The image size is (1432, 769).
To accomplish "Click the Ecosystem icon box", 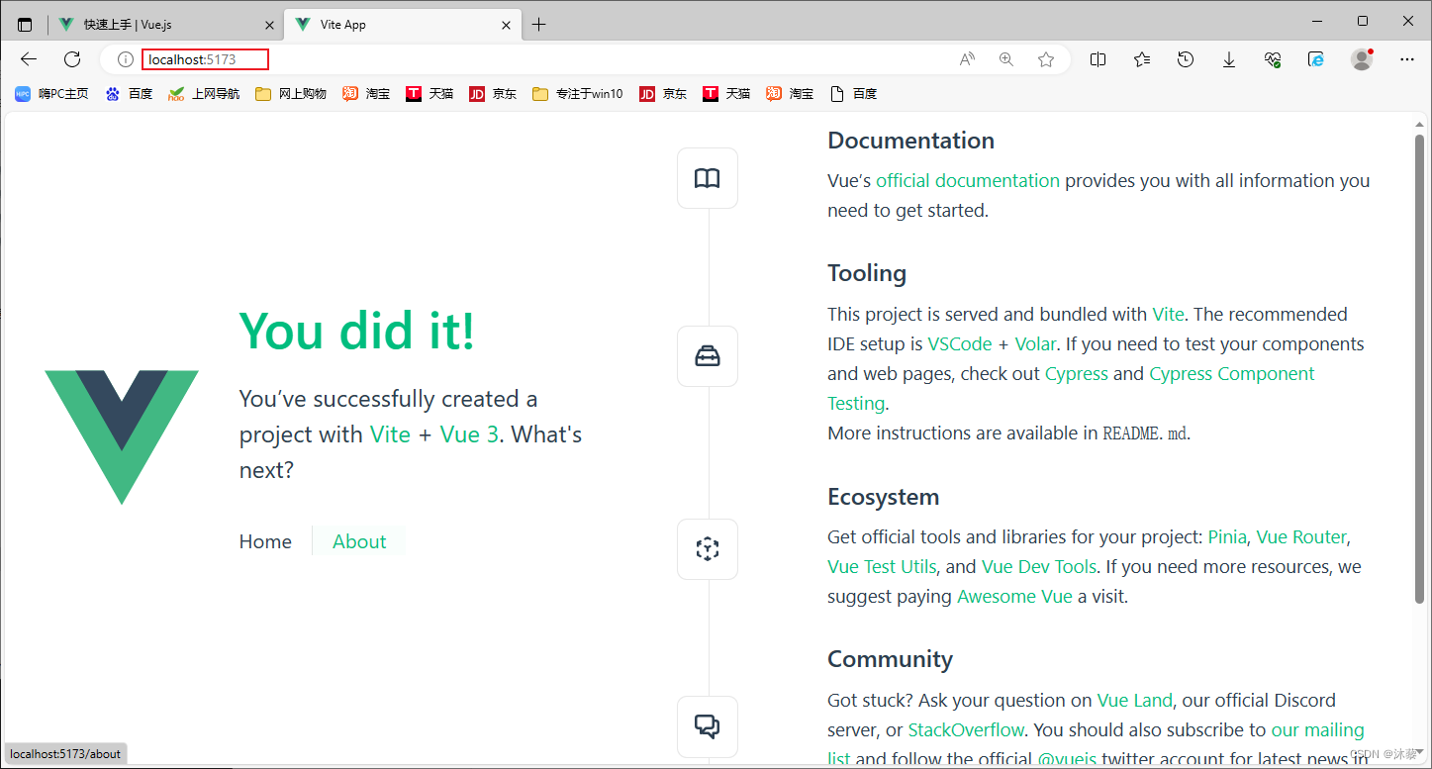I will click(708, 549).
